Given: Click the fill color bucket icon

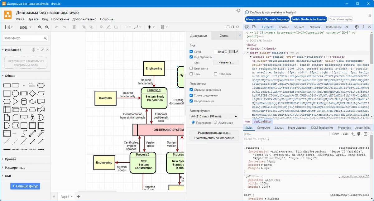Looking at the screenshot, I should (x=101, y=27).
